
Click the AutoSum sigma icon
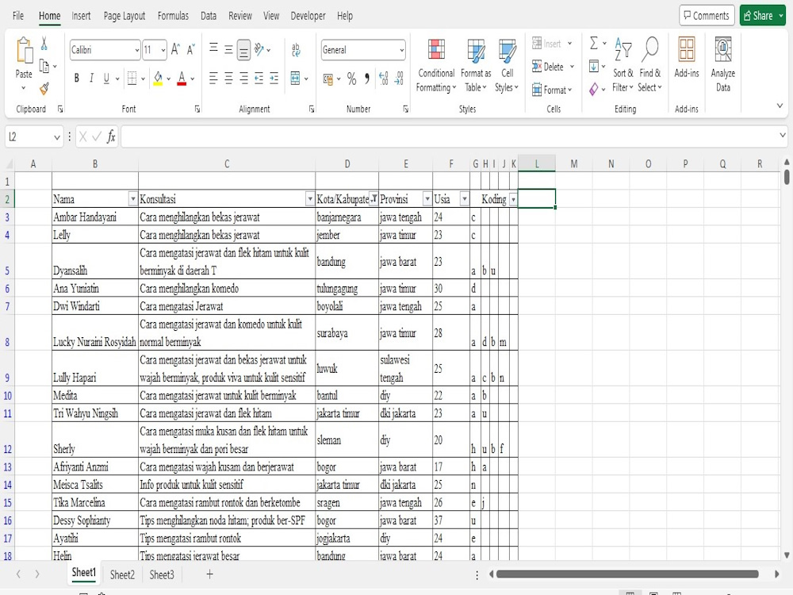594,44
